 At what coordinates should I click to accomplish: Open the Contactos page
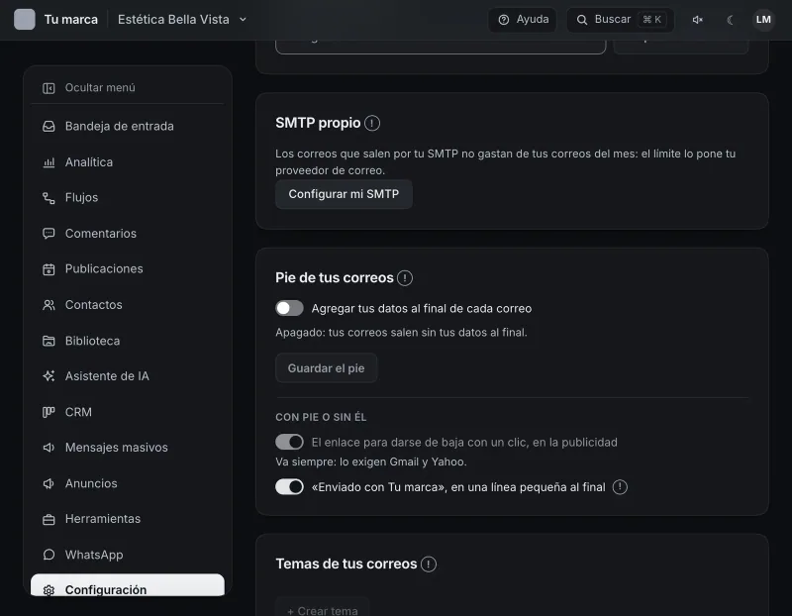click(x=128, y=305)
